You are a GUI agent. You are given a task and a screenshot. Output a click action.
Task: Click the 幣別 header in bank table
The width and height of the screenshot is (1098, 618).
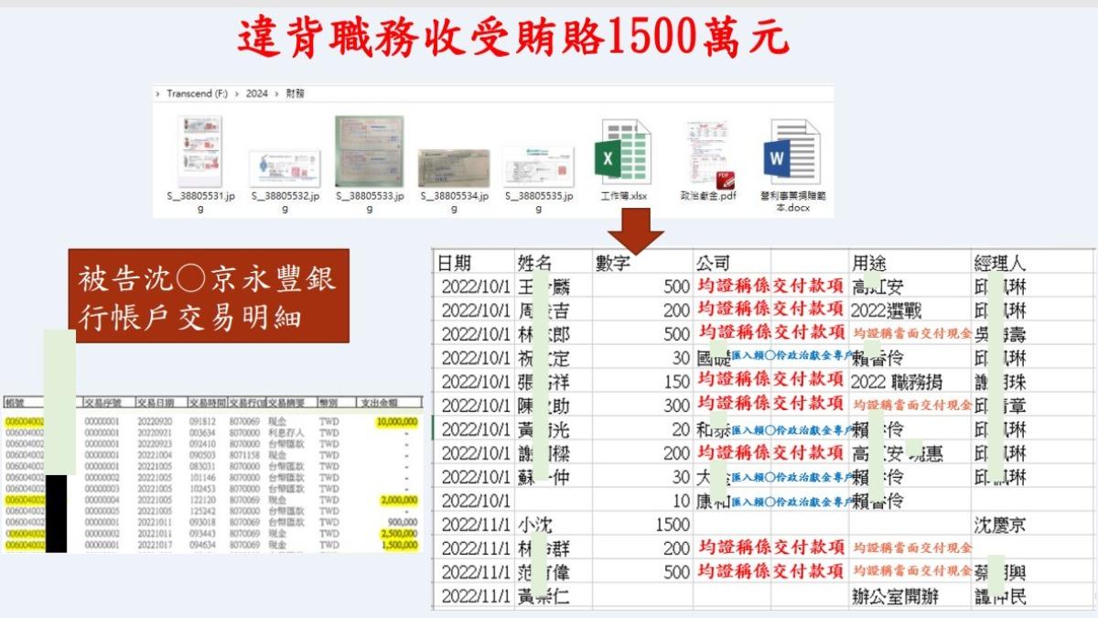click(328, 401)
